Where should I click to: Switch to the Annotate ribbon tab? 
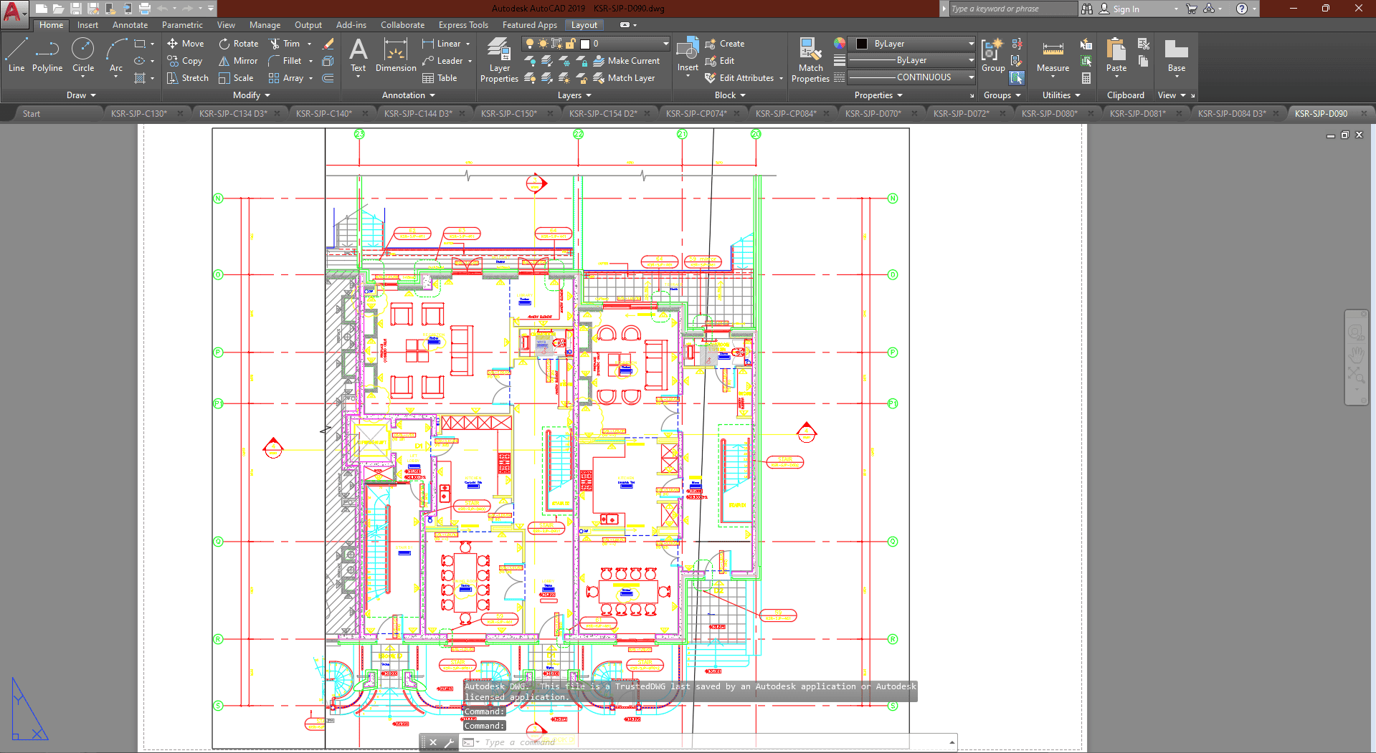click(x=130, y=25)
